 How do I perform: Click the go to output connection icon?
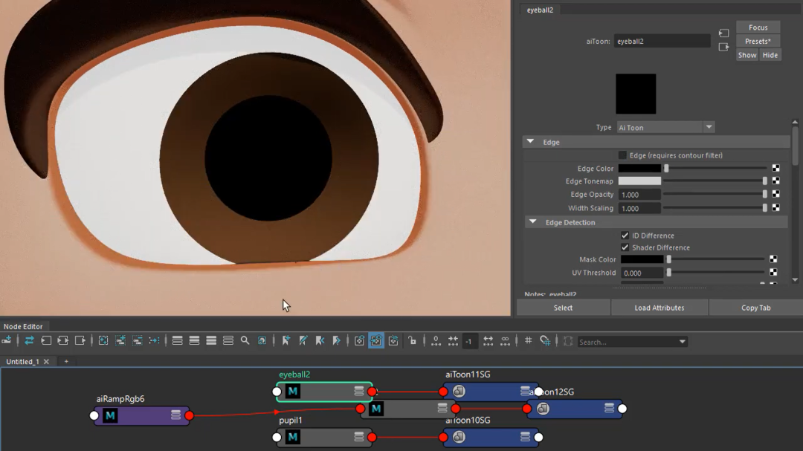[723, 47]
